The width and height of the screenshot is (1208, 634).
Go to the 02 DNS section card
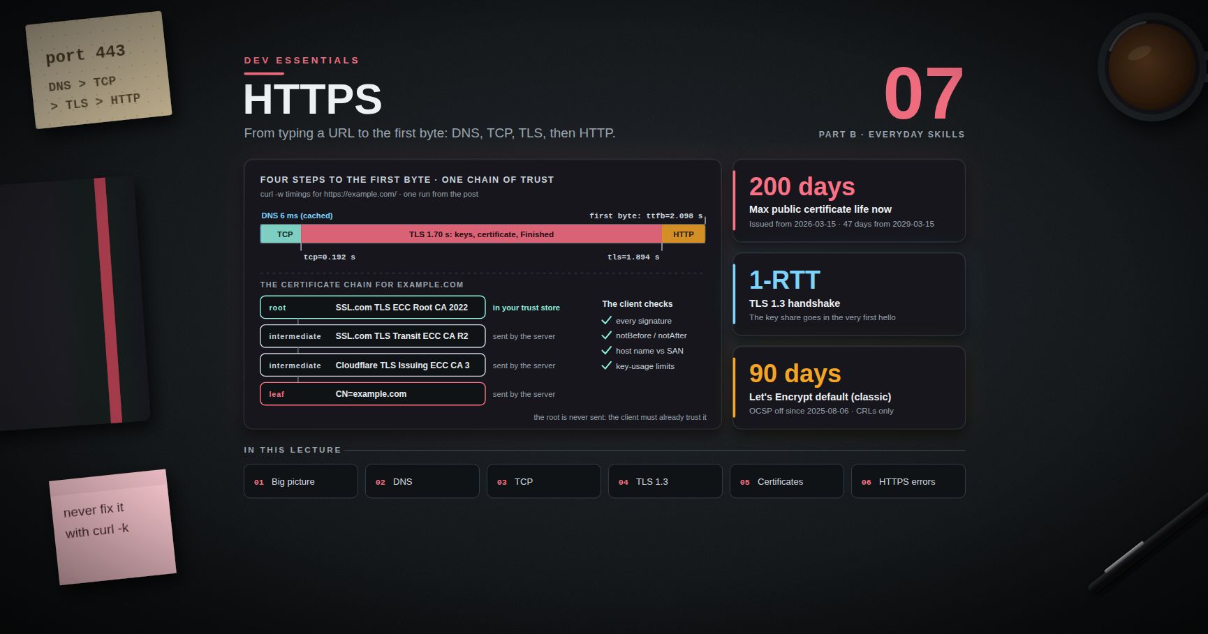tap(422, 481)
